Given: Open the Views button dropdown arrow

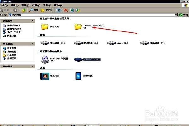Looking at the screenshot, I should coord(61,10).
